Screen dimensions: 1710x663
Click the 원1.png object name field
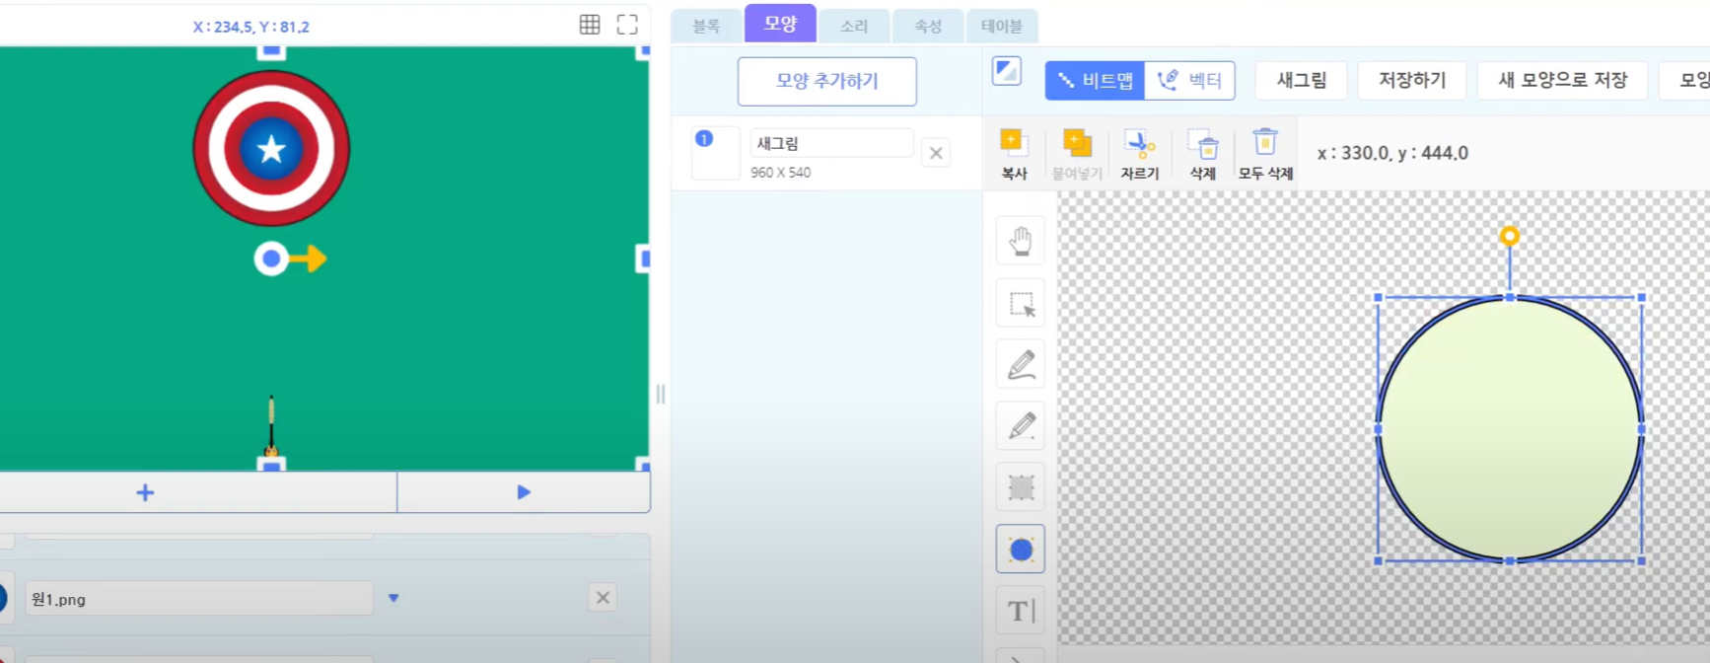click(199, 599)
